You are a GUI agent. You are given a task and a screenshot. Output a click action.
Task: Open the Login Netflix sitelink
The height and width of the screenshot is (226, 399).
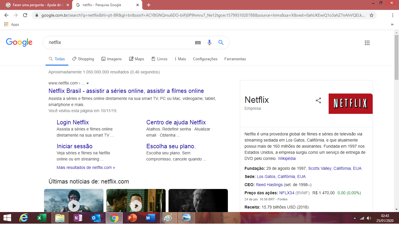pyautogui.click(x=73, y=122)
